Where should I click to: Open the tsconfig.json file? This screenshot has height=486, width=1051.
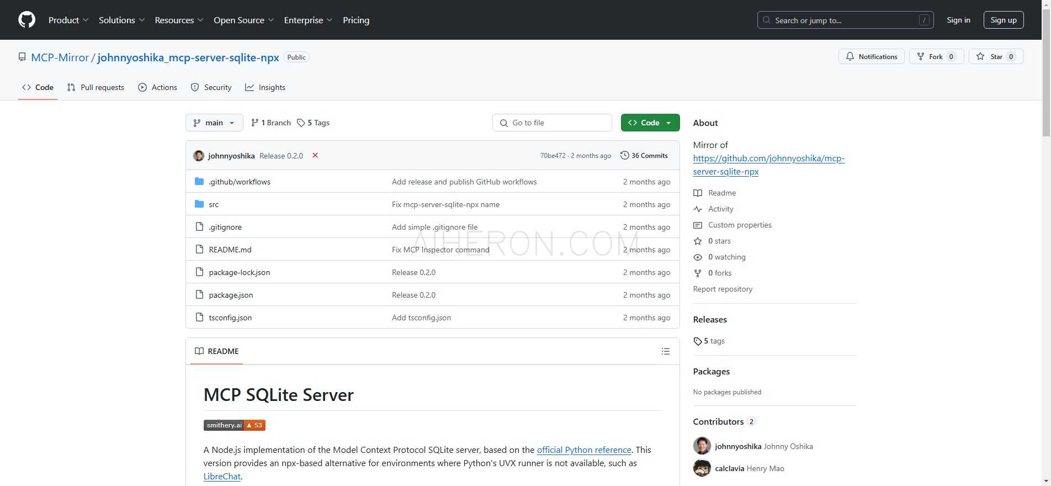[x=230, y=318]
